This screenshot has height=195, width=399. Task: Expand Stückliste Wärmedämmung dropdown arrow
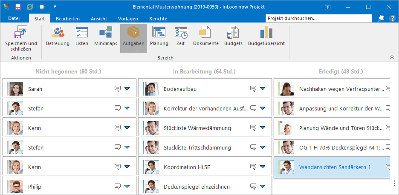click(263, 127)
